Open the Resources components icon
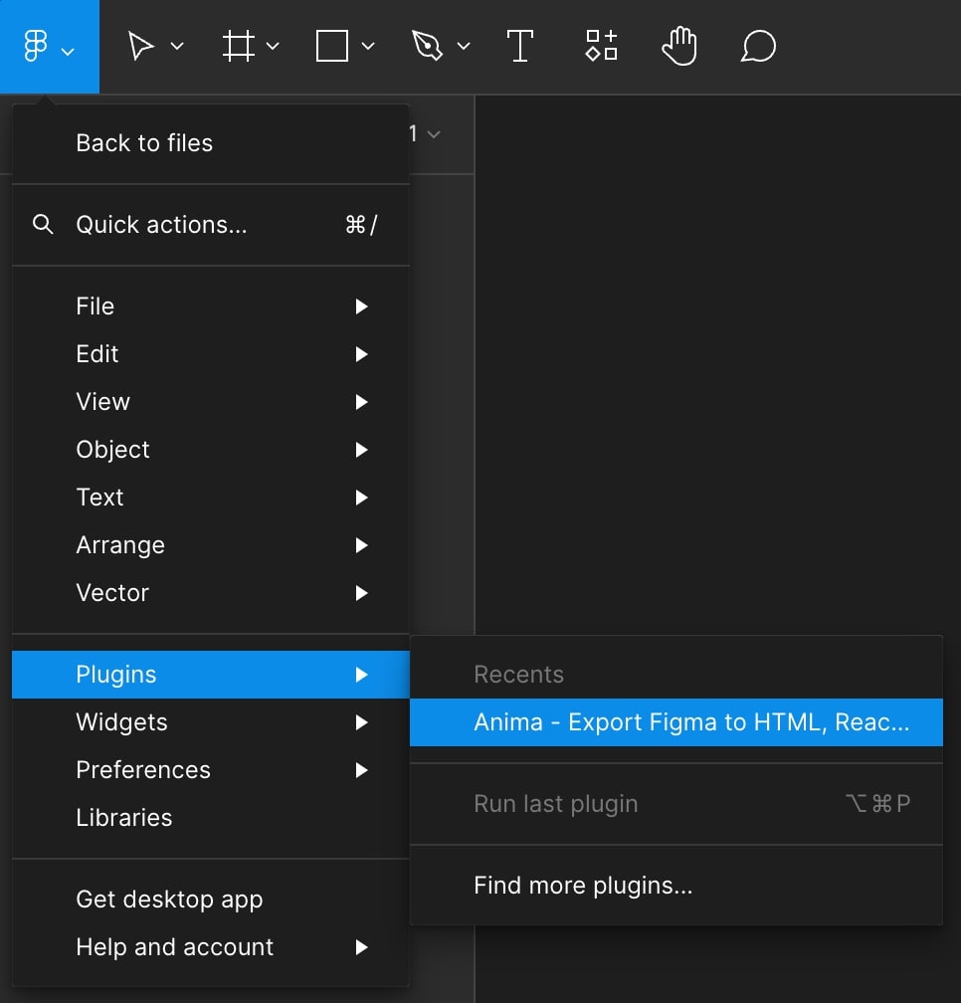 click(601, 47)
